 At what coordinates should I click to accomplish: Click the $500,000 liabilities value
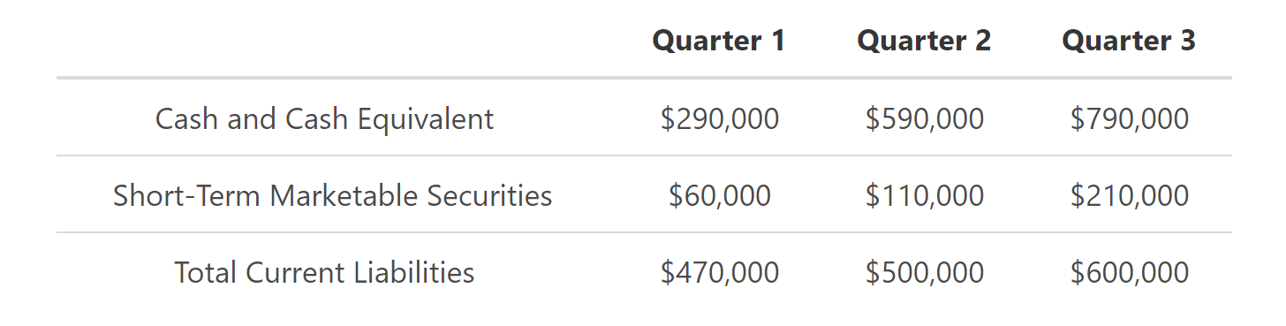pyautogui.click(x=925, y=272)
